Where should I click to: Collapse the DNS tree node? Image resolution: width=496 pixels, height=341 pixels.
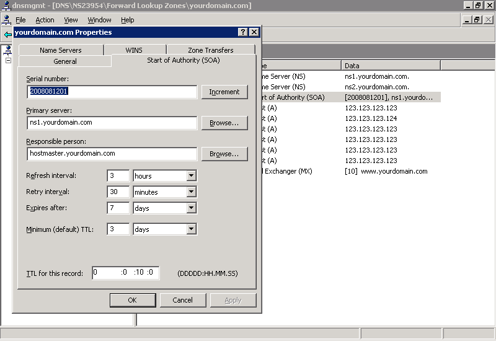(8, 60)
